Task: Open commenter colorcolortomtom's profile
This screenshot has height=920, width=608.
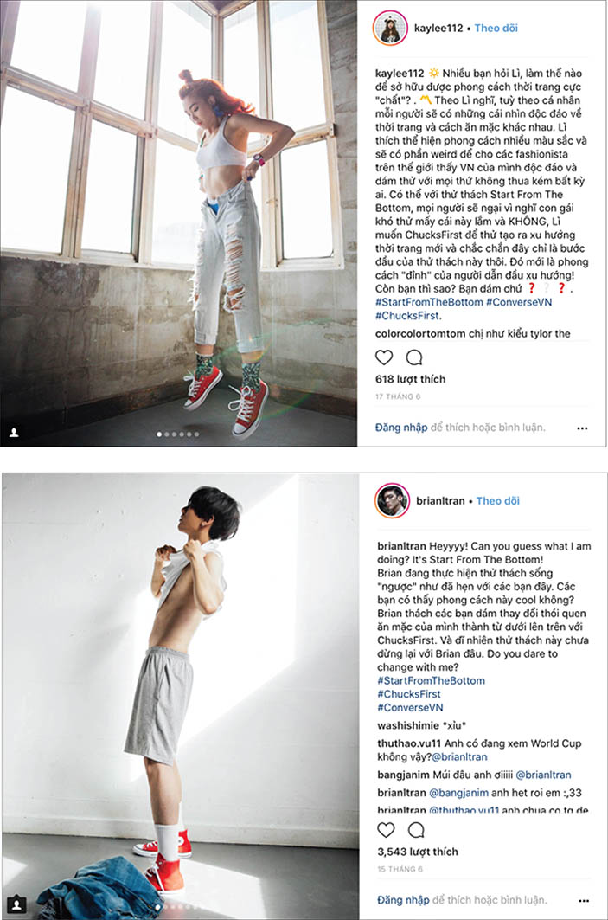Action: click(x=420, y=333)
